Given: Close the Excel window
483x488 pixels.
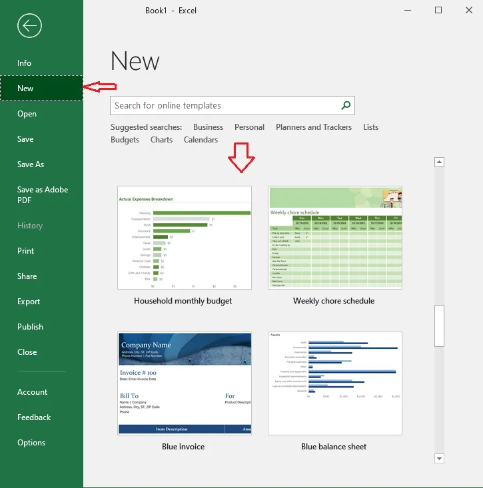Looking at the screenshot, I should tap(468, 10).
